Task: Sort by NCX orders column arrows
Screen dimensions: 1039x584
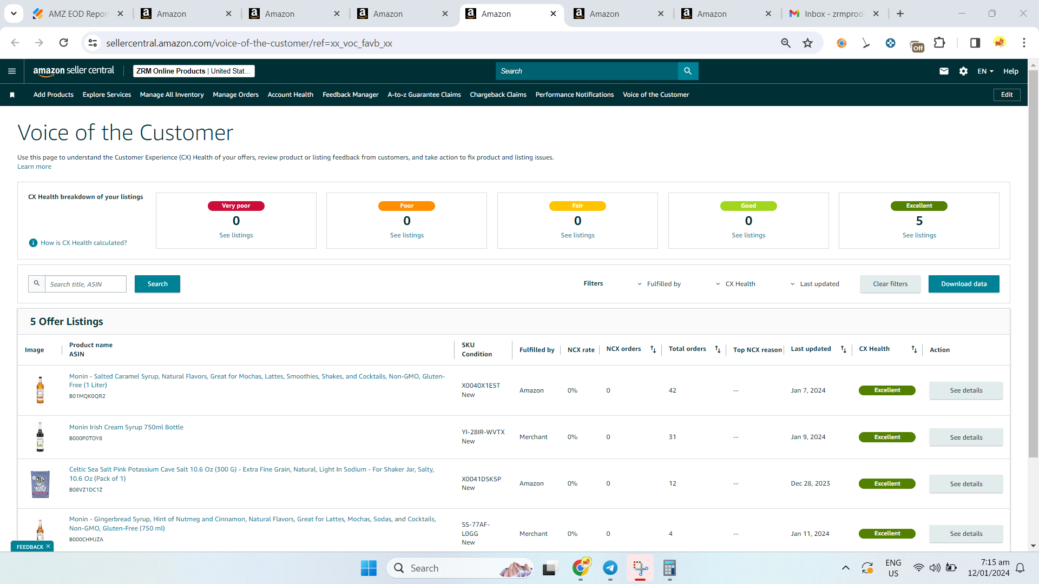Action: (653, 349)
